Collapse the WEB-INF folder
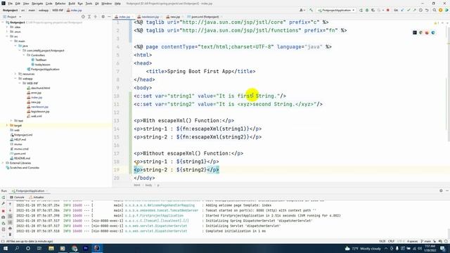450x253 pixels. pos(20,83)
